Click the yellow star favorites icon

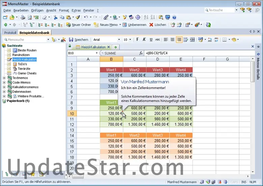click(x=33, y=174)
